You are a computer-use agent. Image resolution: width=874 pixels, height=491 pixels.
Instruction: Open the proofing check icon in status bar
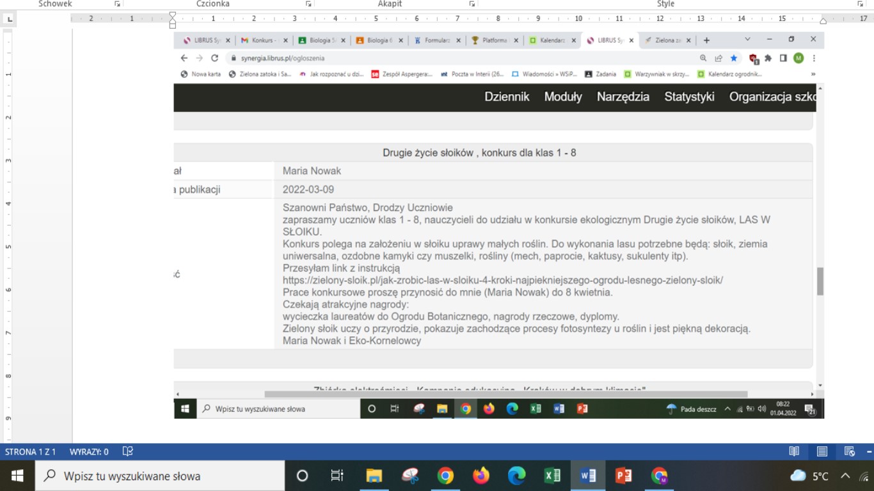click(x=127, y=451)
